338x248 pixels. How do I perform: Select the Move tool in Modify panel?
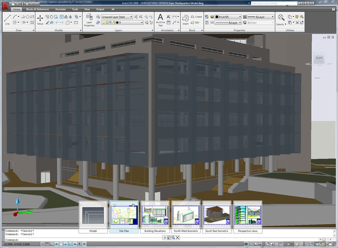(40, 20)
